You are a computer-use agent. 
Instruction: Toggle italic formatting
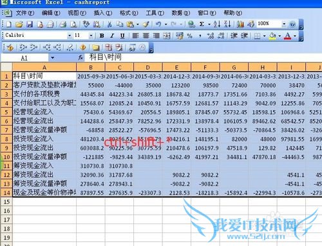pos(112,35)
